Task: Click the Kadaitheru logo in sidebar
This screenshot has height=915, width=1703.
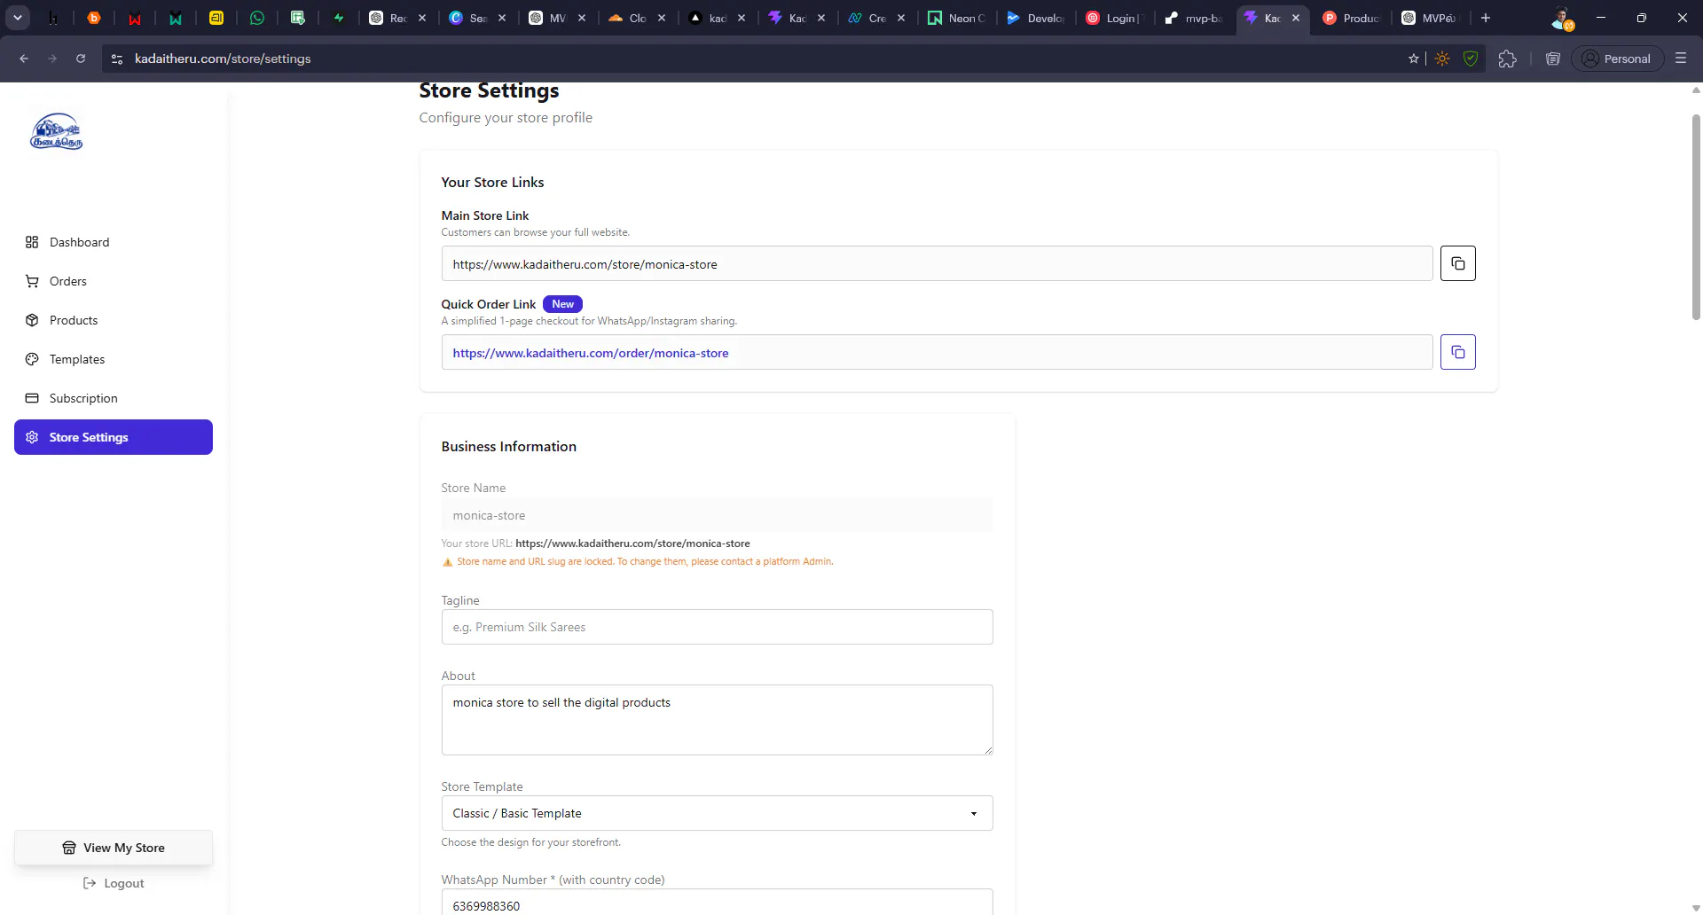Action: click(x=57, y=131)
